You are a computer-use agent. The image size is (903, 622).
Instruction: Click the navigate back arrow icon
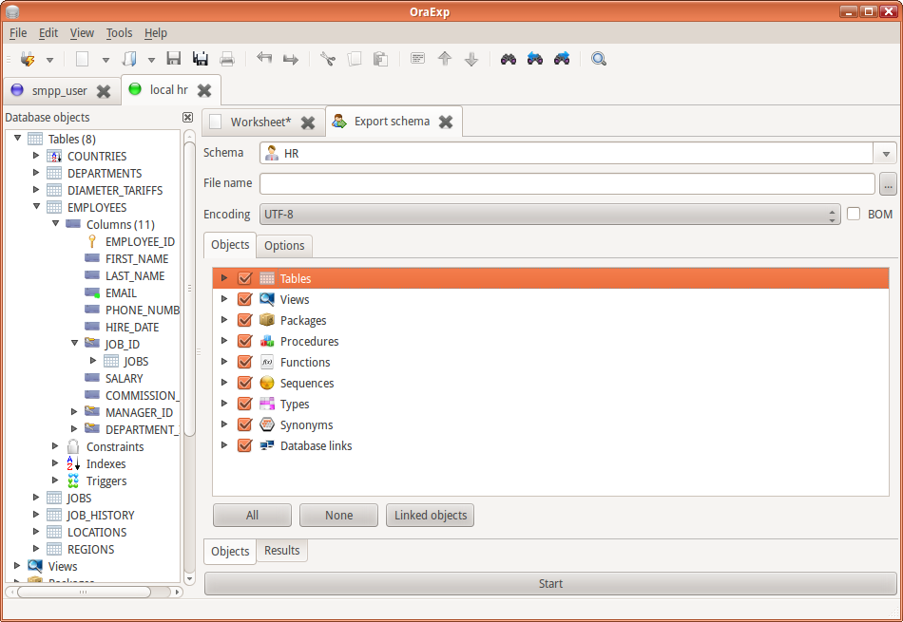(263, 59)
